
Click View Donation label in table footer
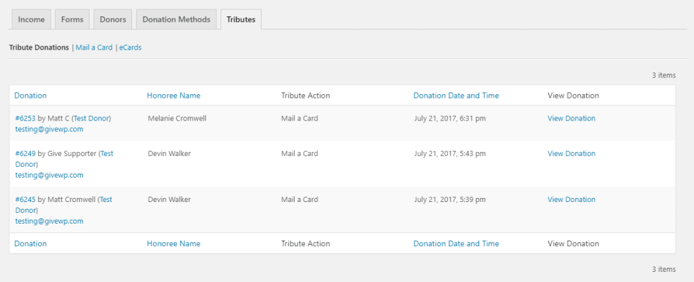pos(573,243)
